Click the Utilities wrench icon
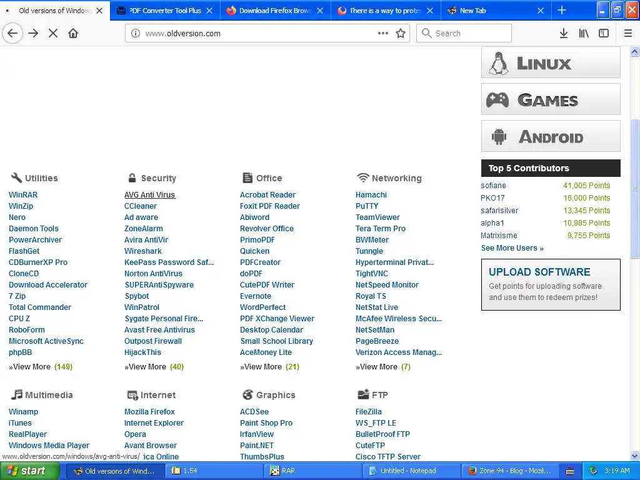This screenshot has height=480, width=640. (x=16, y=177)
